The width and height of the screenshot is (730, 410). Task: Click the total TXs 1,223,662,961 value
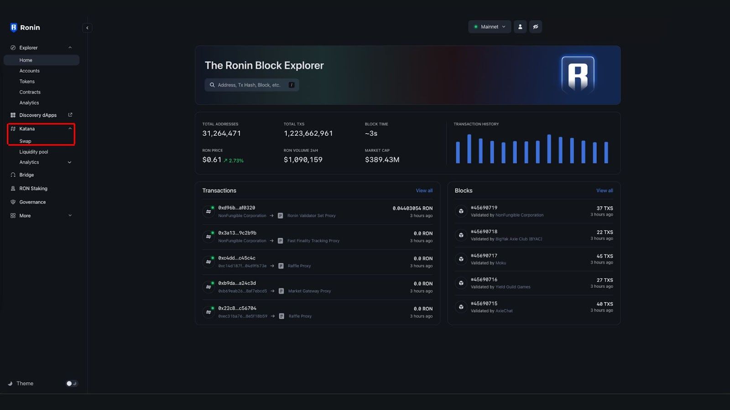tap(308, 133)
